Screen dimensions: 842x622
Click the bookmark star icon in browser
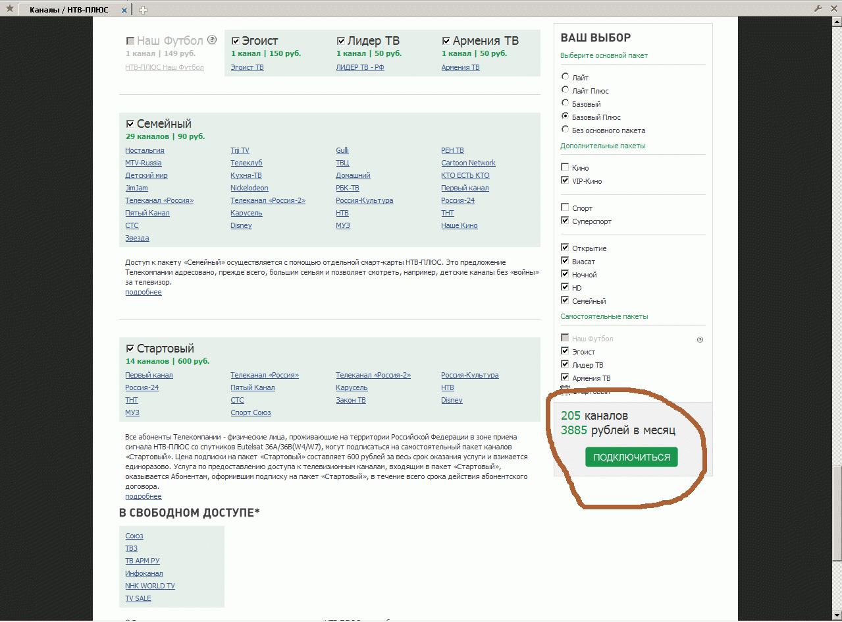(x=9, y=9)
